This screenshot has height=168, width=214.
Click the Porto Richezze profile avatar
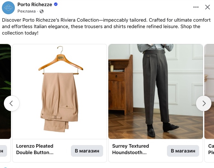click(8, 8)
